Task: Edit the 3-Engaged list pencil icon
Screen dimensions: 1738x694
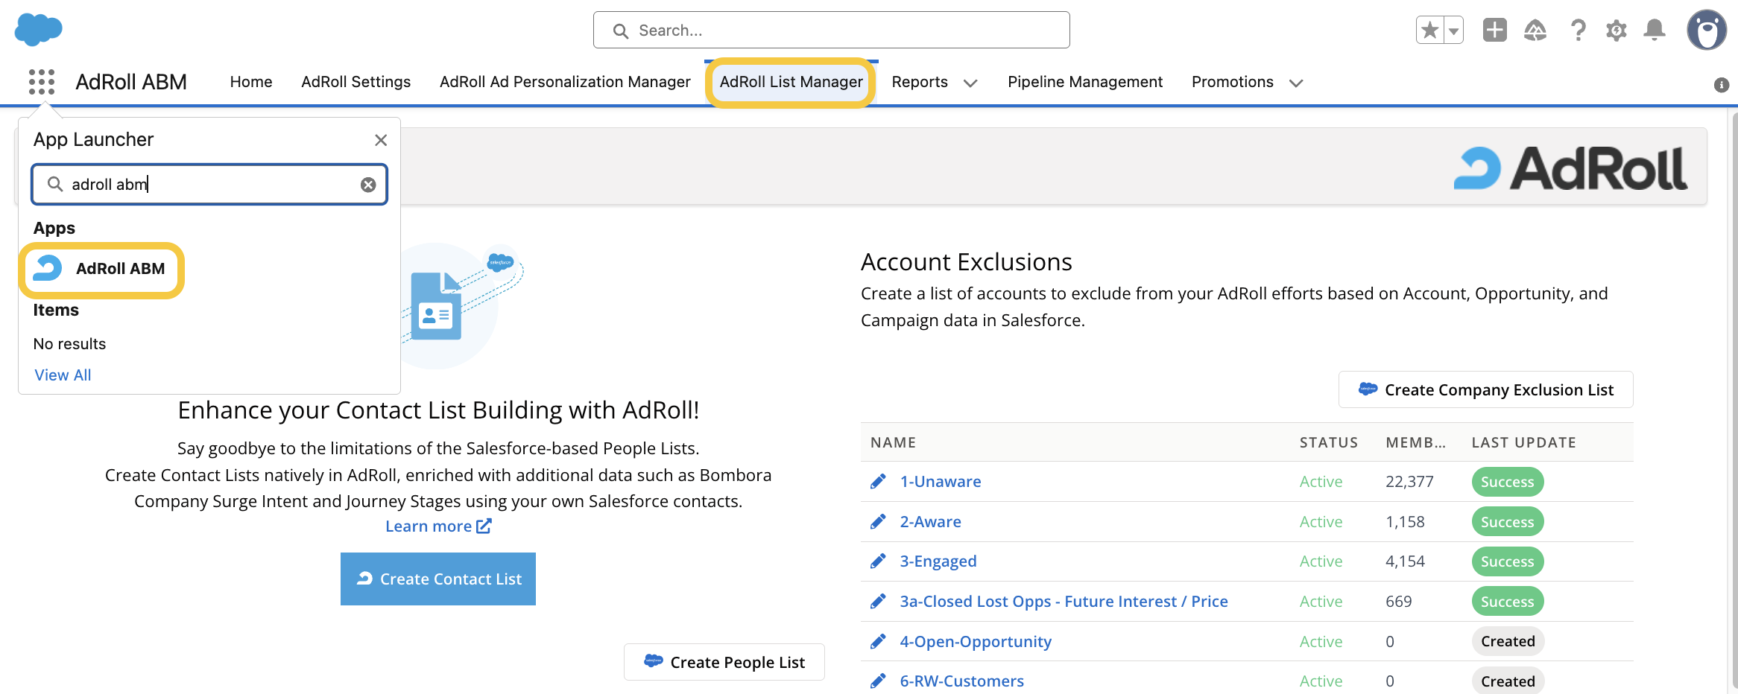Action: click(x=878, y=561)
